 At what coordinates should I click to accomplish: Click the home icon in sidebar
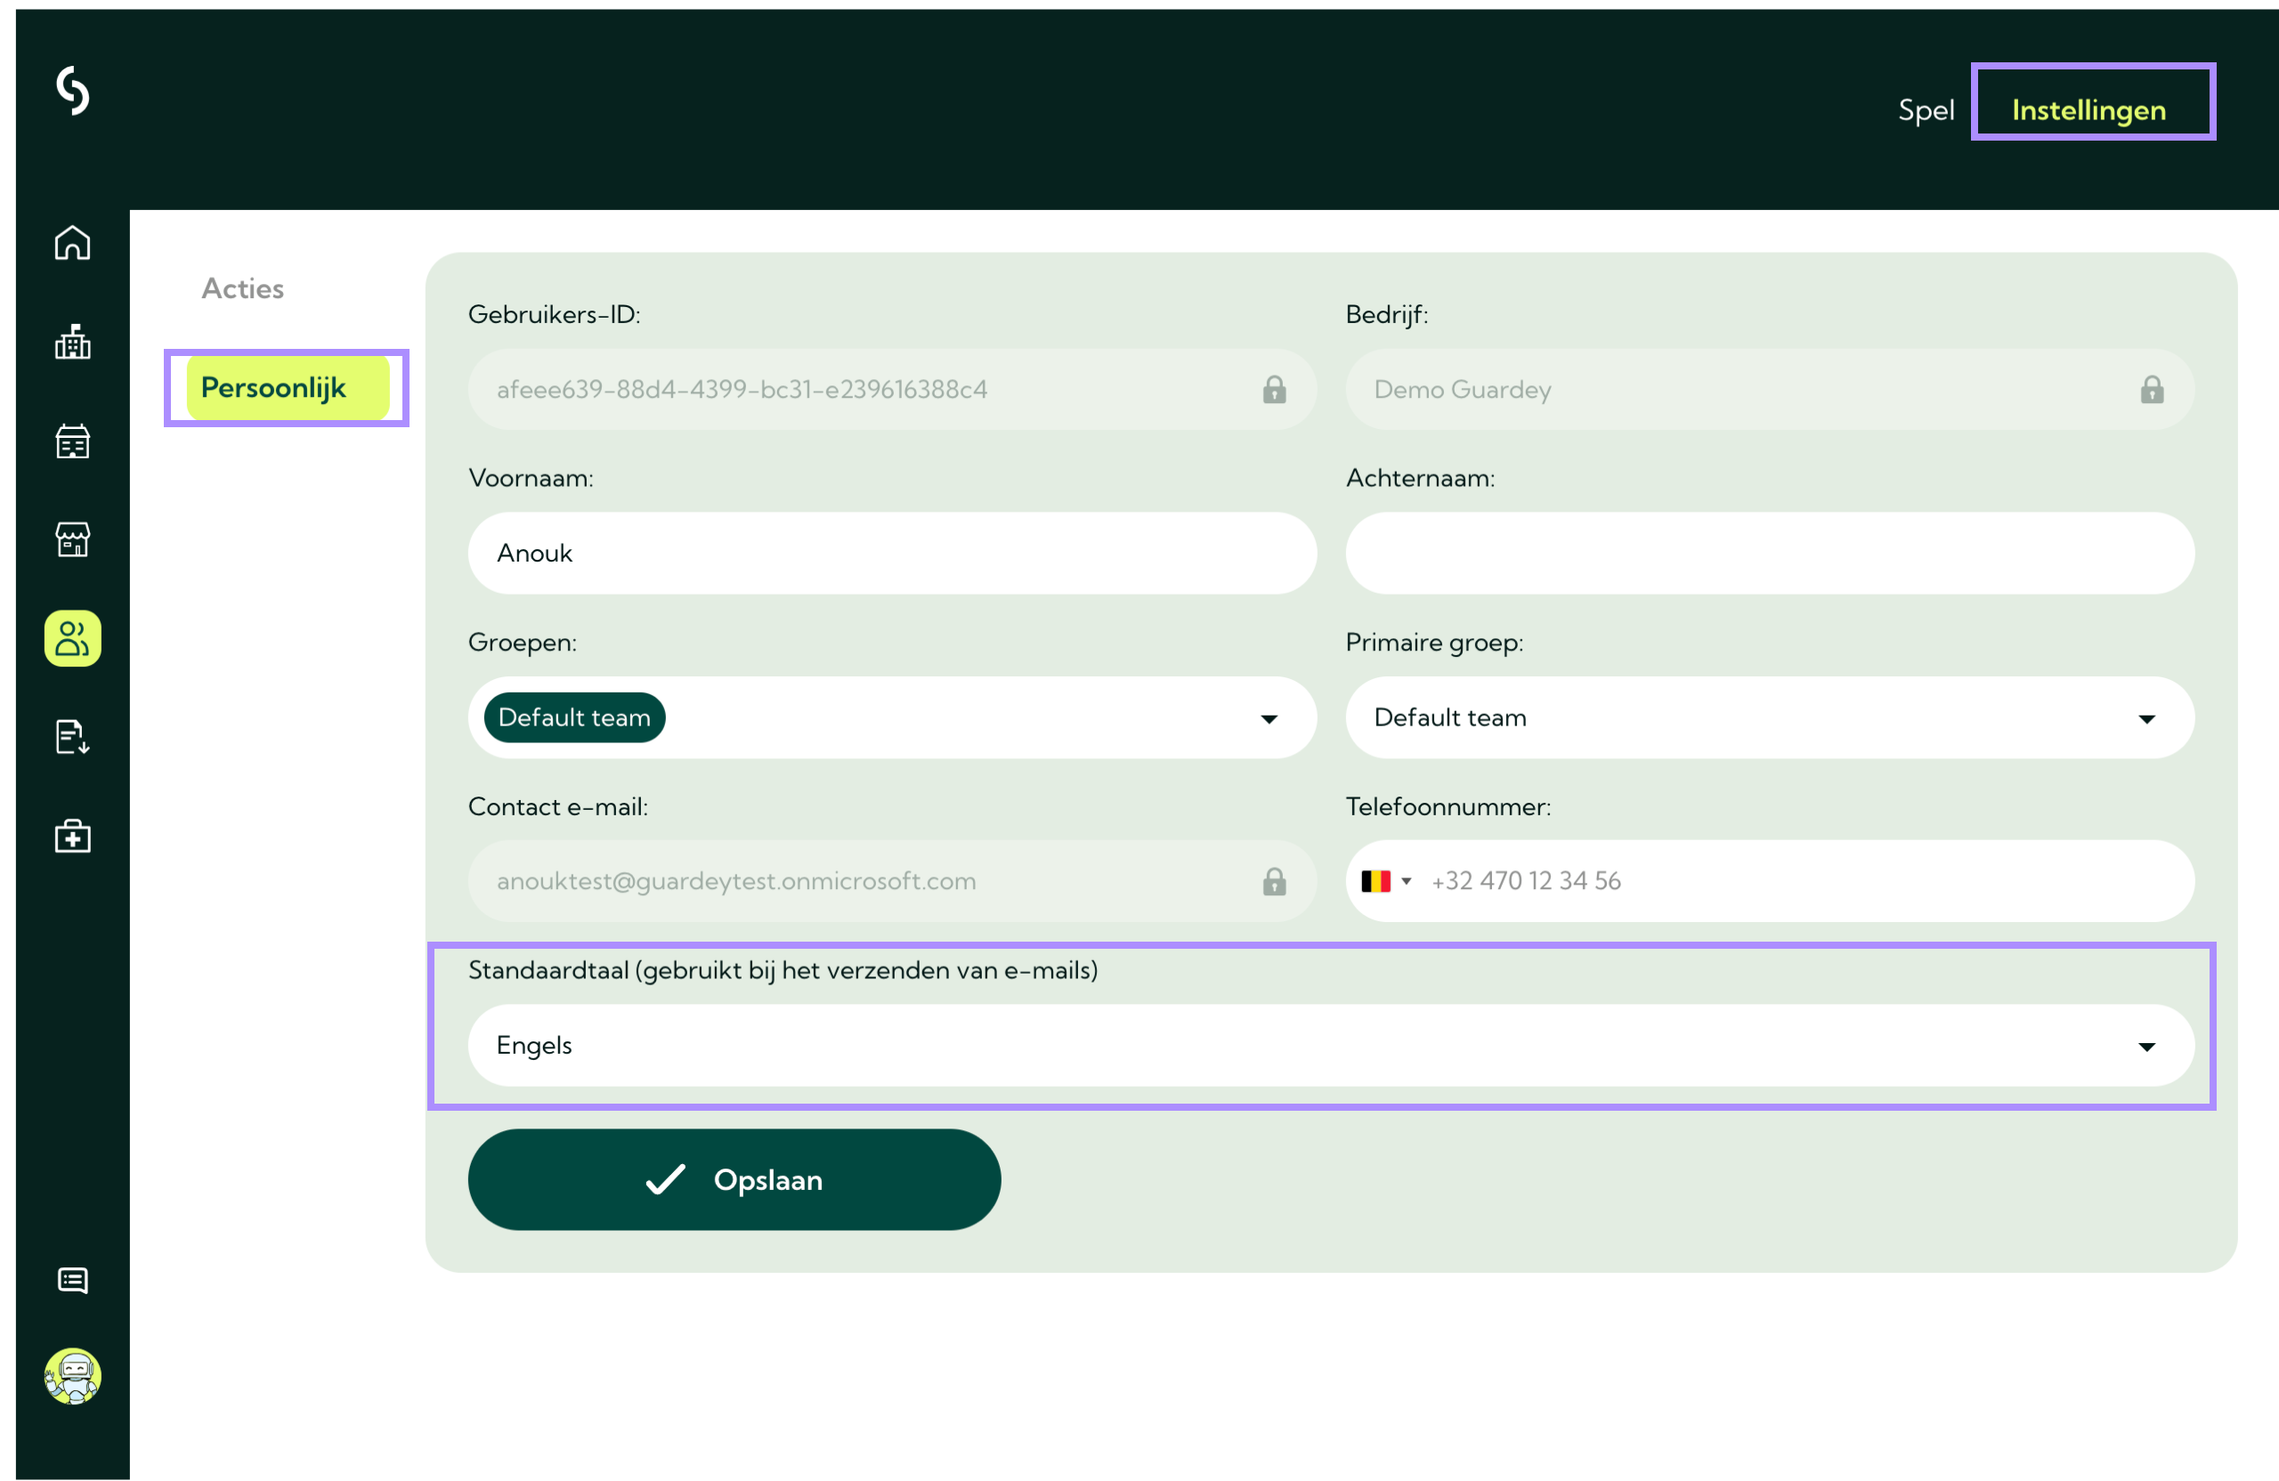(x=73, y=243)
